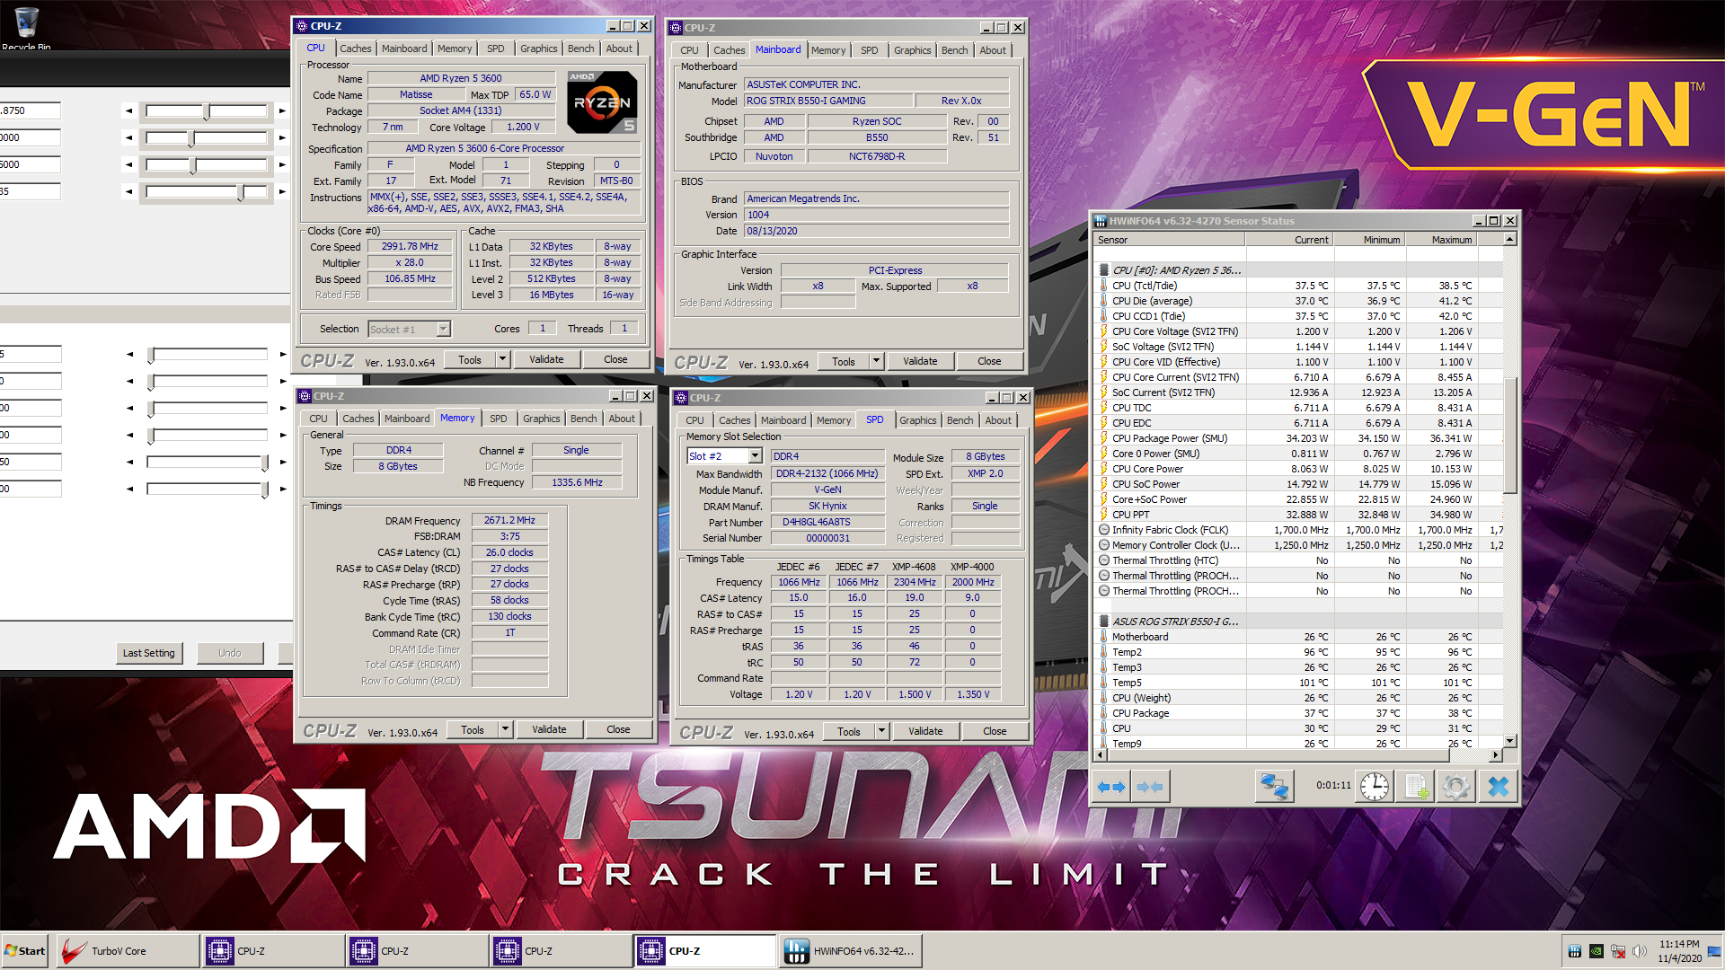This screenshot has width=1725, height=970.
Task: Click Validate button in SPD CPU-Z window
Action: 925,731
